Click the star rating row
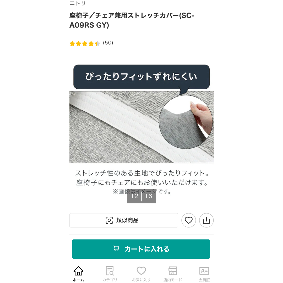 tap(85, 43)
